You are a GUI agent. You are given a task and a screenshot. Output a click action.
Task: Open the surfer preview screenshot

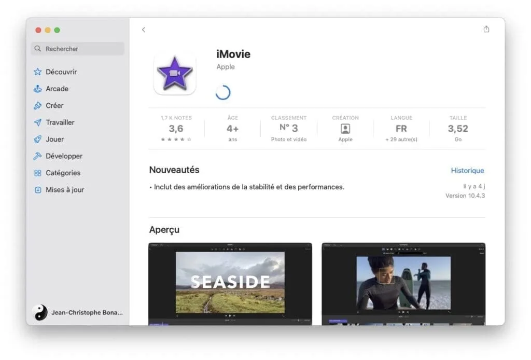(x=403, y=284)
